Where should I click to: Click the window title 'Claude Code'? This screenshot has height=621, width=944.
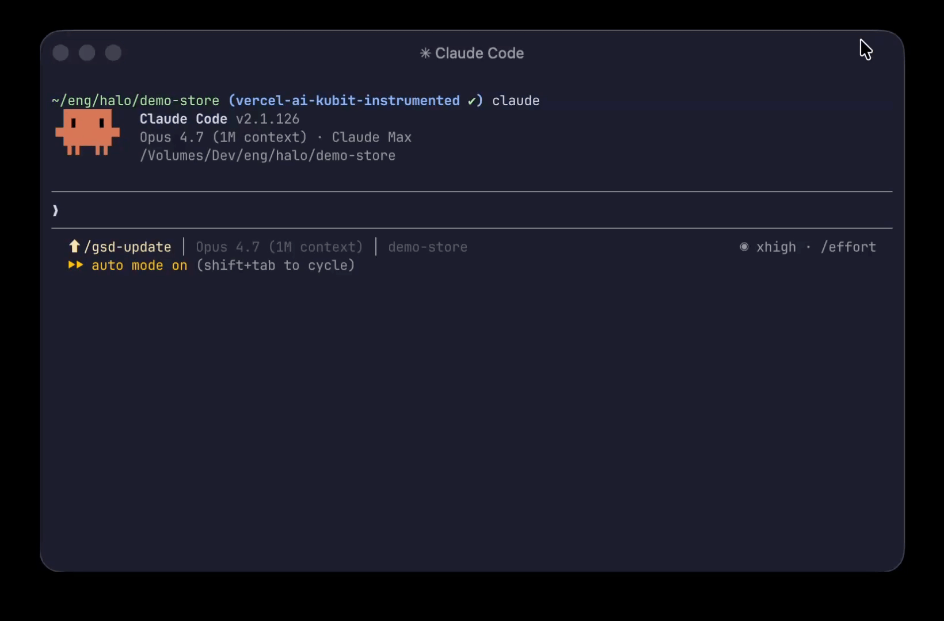[479, 53]
